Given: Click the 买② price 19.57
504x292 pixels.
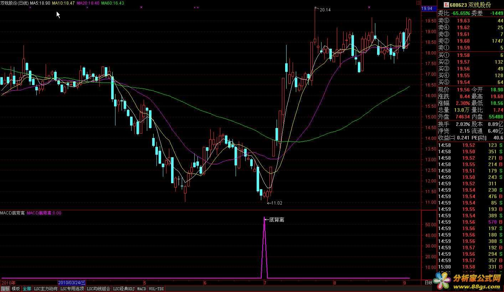Looking at the screenshot, I should [463, 62].
